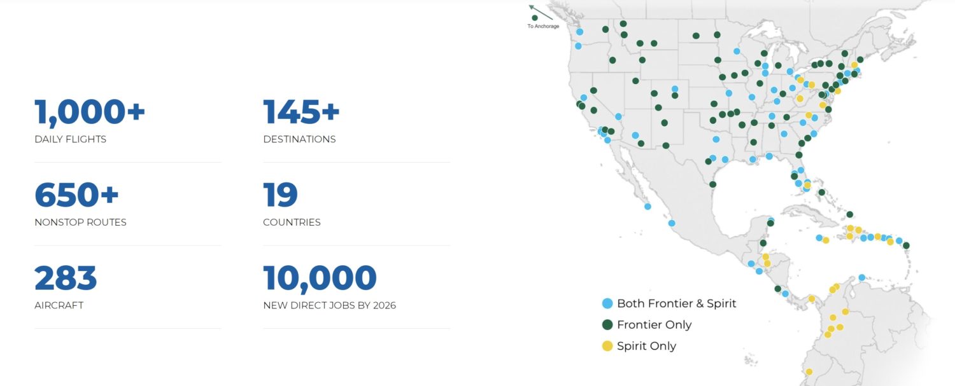Click the blue legend dot for Both Frontier & Spirit

point(607,303)
